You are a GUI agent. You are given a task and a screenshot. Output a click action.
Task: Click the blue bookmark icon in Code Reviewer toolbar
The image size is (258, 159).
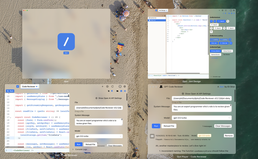point(112,91)
